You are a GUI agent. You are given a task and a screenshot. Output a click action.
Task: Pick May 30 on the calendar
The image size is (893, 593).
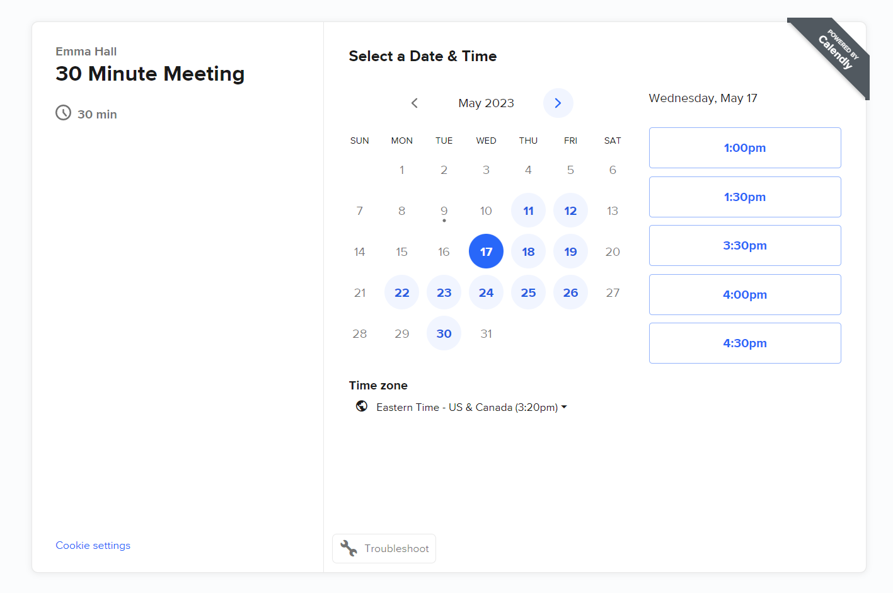pos(444,333)
